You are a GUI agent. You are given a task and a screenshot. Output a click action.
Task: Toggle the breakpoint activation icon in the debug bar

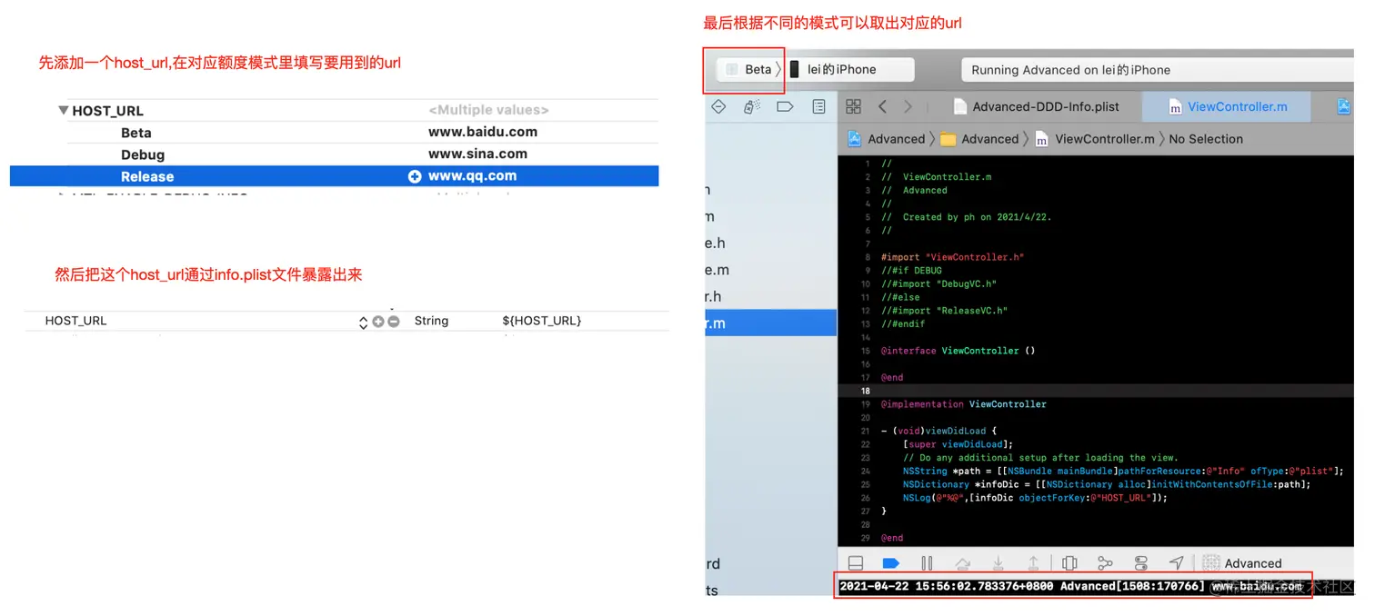coord(890,562)
